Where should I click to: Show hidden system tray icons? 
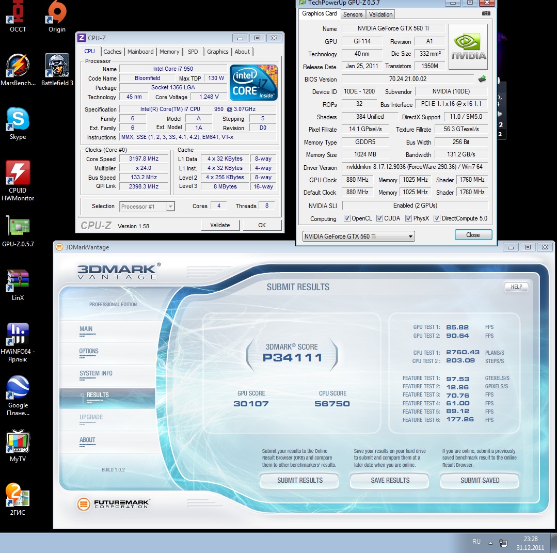point(490,543)
